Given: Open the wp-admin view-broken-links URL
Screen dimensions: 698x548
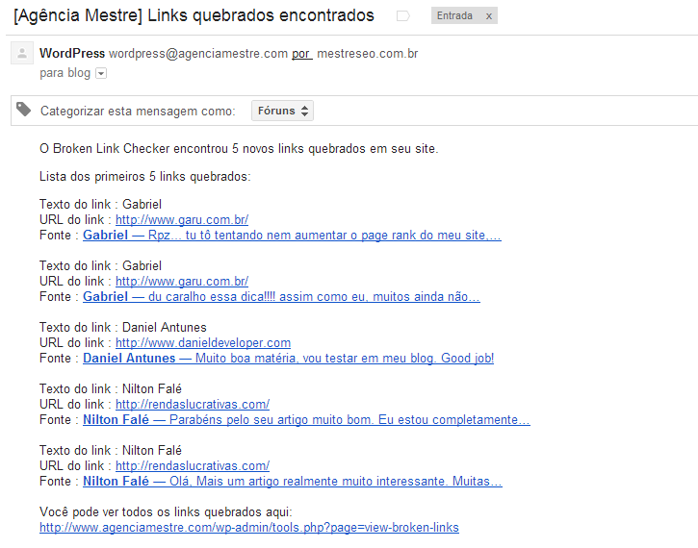Looking at the screenshot, I should click(248, 528).
